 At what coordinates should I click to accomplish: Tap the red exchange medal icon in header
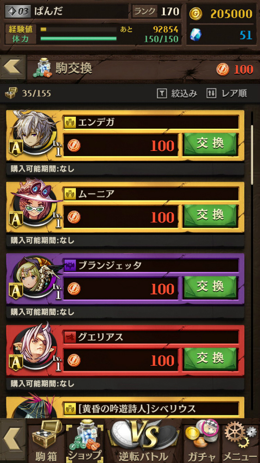tap(223, 69)
